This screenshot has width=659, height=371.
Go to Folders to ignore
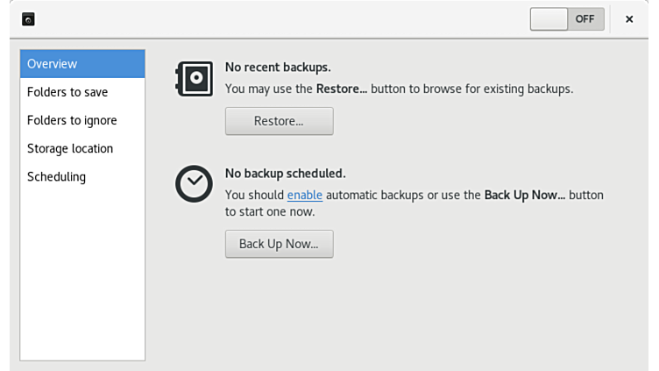(72, 120)
